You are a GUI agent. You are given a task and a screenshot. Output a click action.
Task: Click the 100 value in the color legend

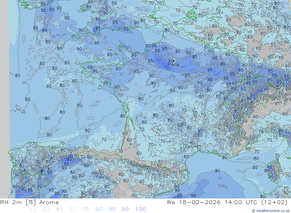tap(141, 209)
